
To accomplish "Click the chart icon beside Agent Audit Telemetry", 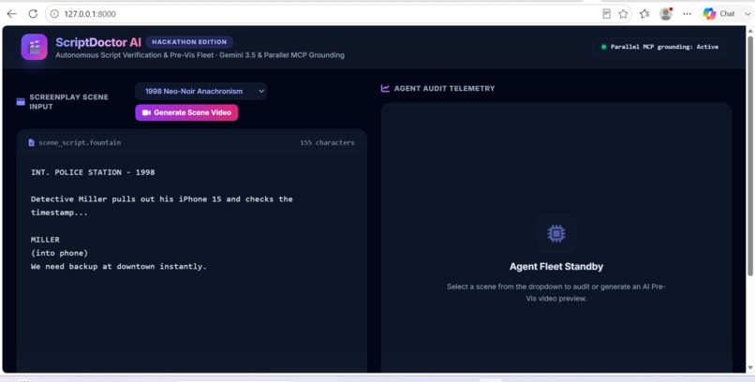I will coord(385,88).
